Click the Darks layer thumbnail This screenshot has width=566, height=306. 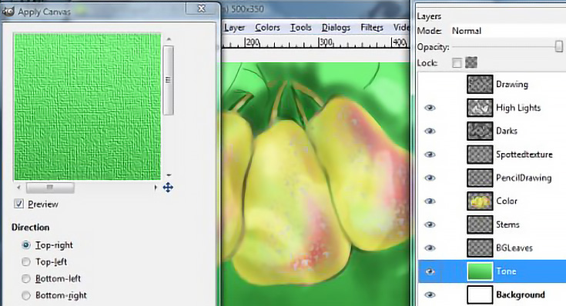pyautogui.click(x=480, y=131)
